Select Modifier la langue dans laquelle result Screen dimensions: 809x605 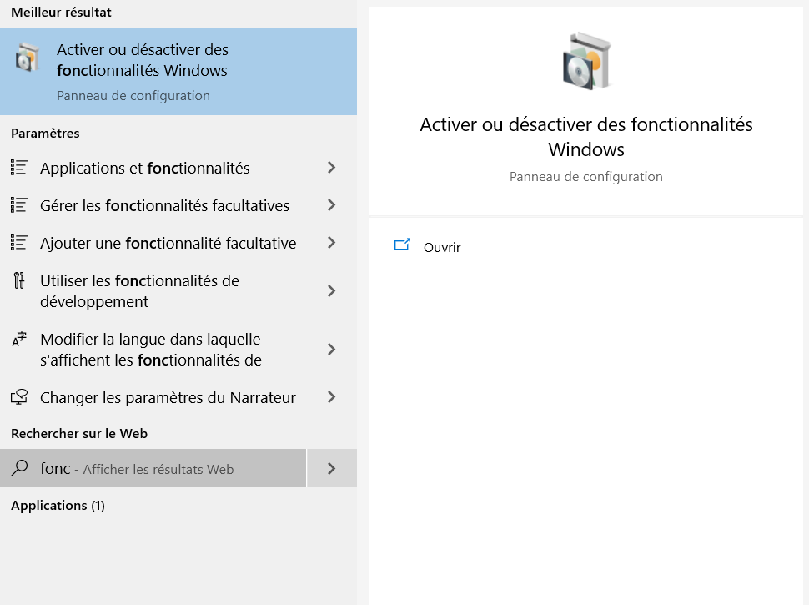178,350
